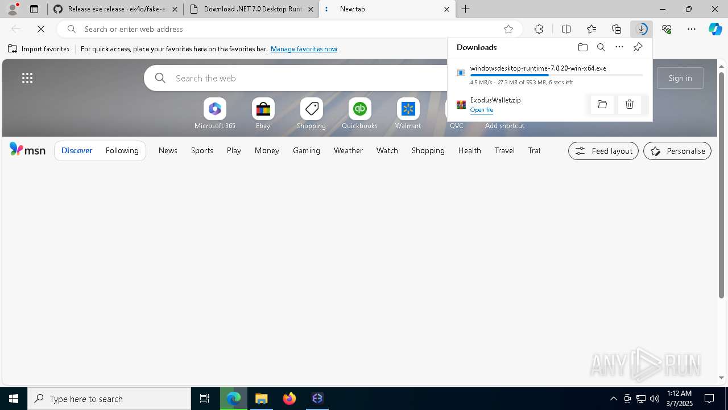Open the tab actions menu icon
Screen dimensions: 728x410
(x=34, y=9)
